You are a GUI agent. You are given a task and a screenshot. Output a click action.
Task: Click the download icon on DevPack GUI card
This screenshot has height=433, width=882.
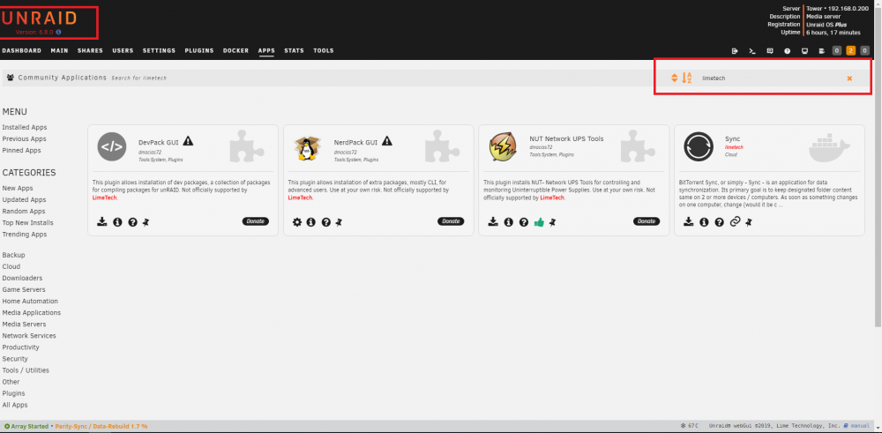click(101, 222)
